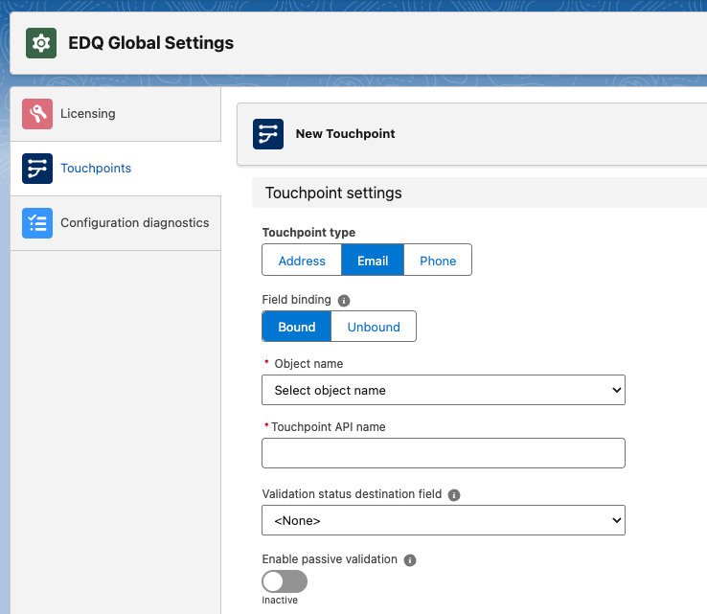Click the Object name label

[x=308, y=364]
